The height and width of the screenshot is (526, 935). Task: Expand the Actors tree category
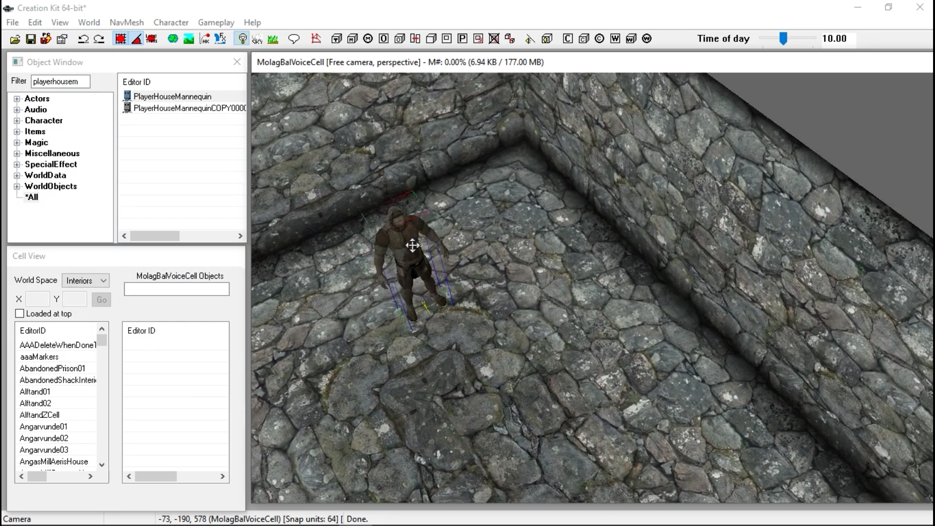(17, 99)
